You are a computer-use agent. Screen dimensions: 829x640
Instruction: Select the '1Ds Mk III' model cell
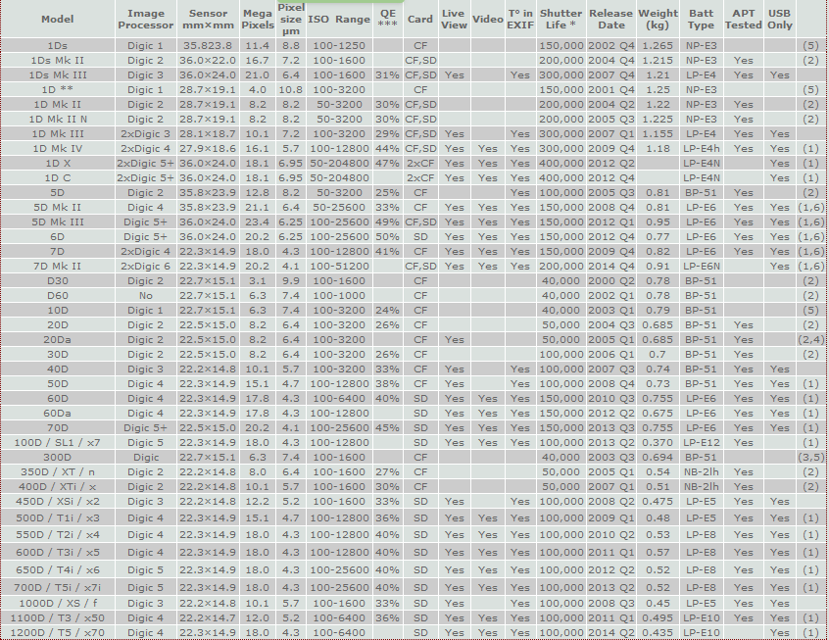coord(57,75)
